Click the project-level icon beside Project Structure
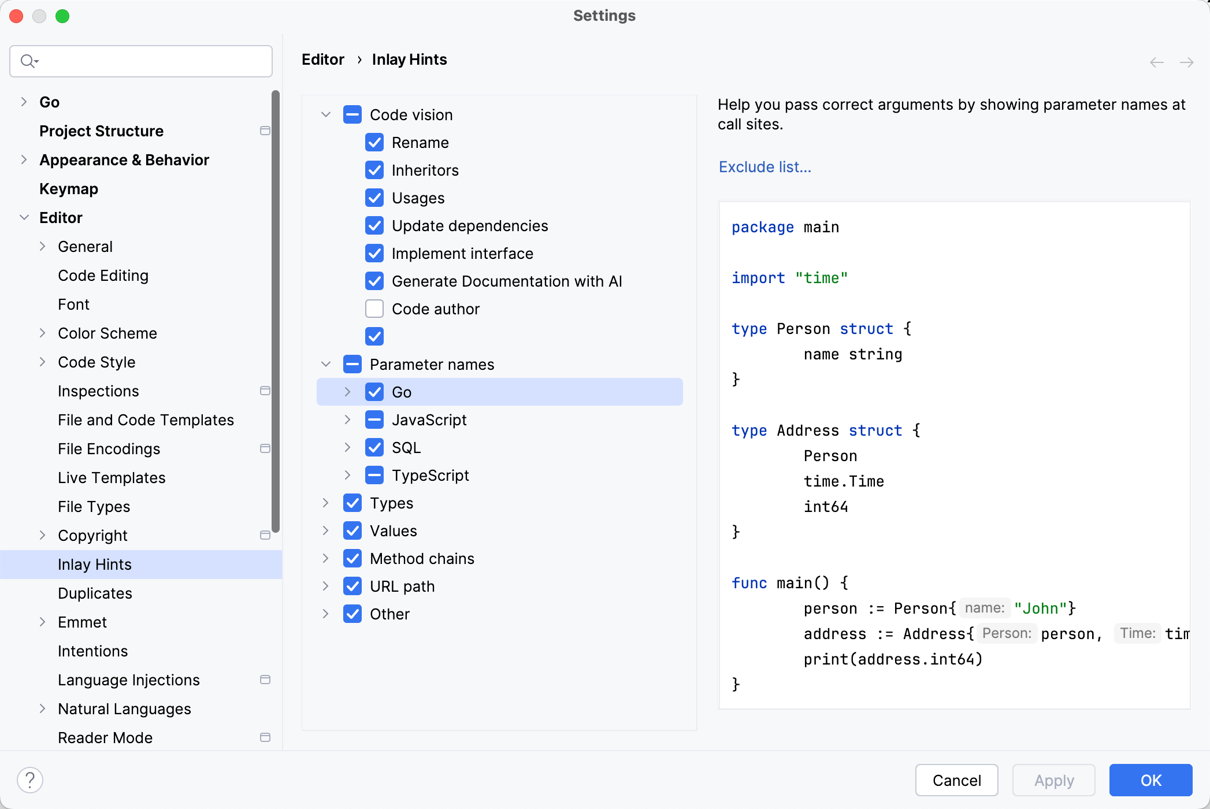The width and height of the screenshot is (1210, 809). point(265,131)
